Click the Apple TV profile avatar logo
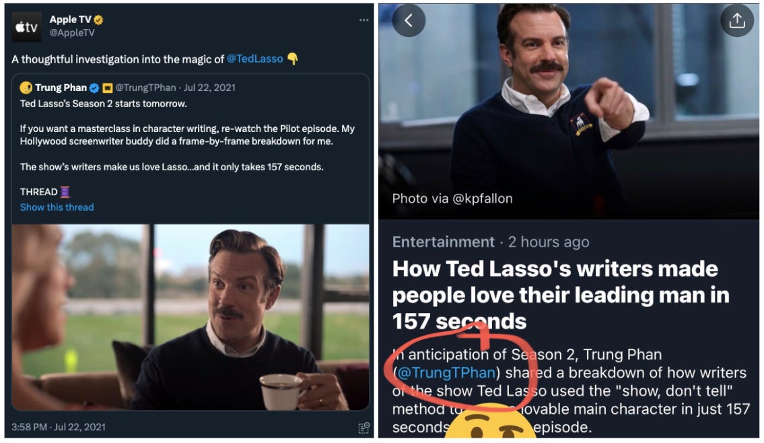764x443 pixels. pos(27,26)
